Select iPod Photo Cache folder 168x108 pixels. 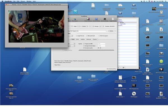[x=161, y=46]
